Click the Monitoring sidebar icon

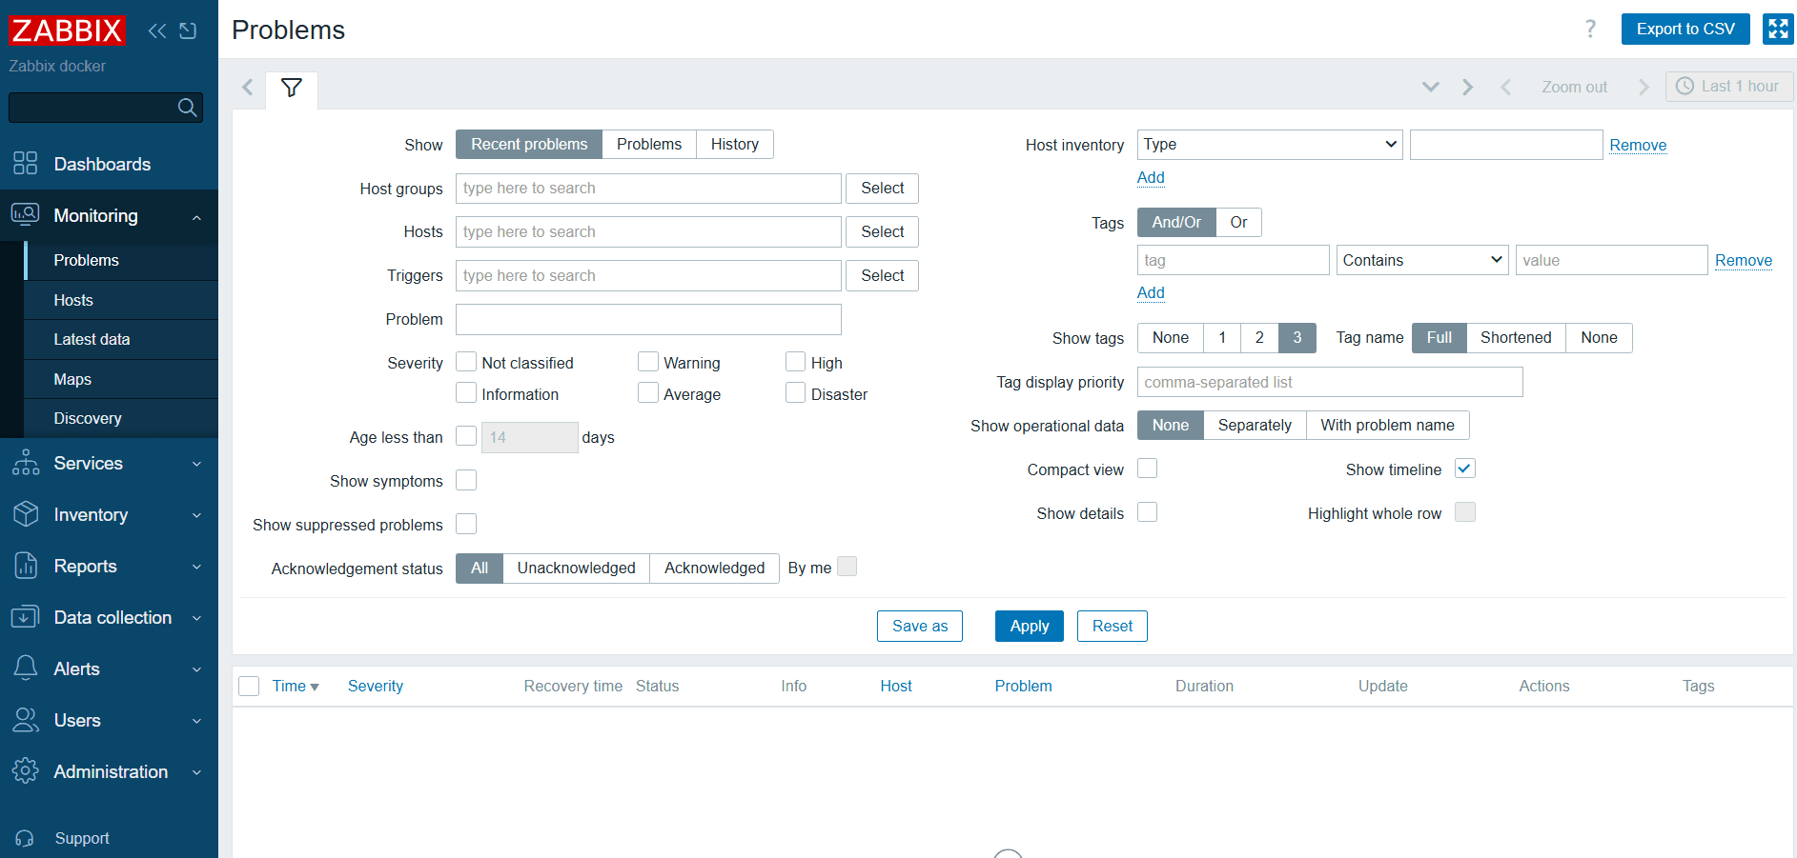point(26,215)
